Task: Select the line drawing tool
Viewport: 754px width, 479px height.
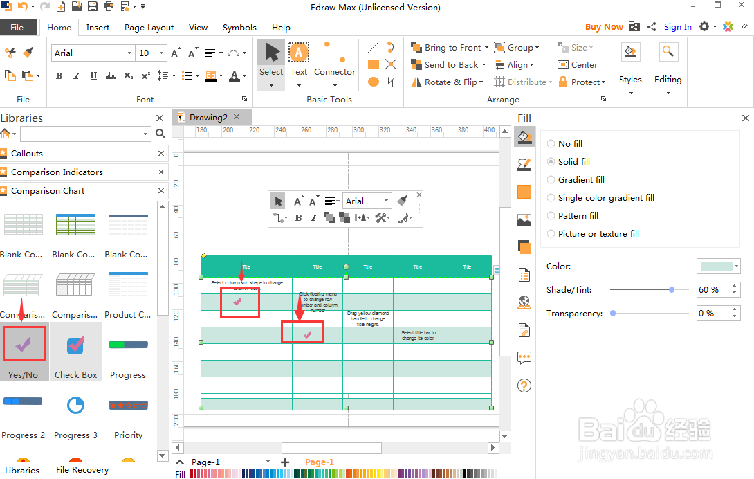Action: click(373, 47)
